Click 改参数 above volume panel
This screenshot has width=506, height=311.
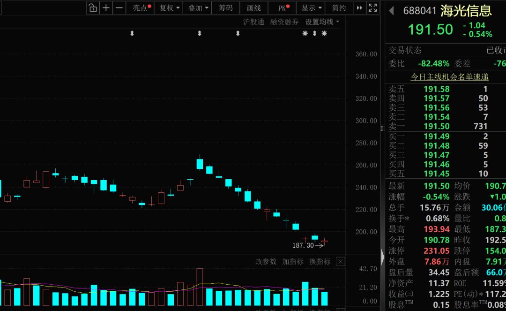pos(266,262)
